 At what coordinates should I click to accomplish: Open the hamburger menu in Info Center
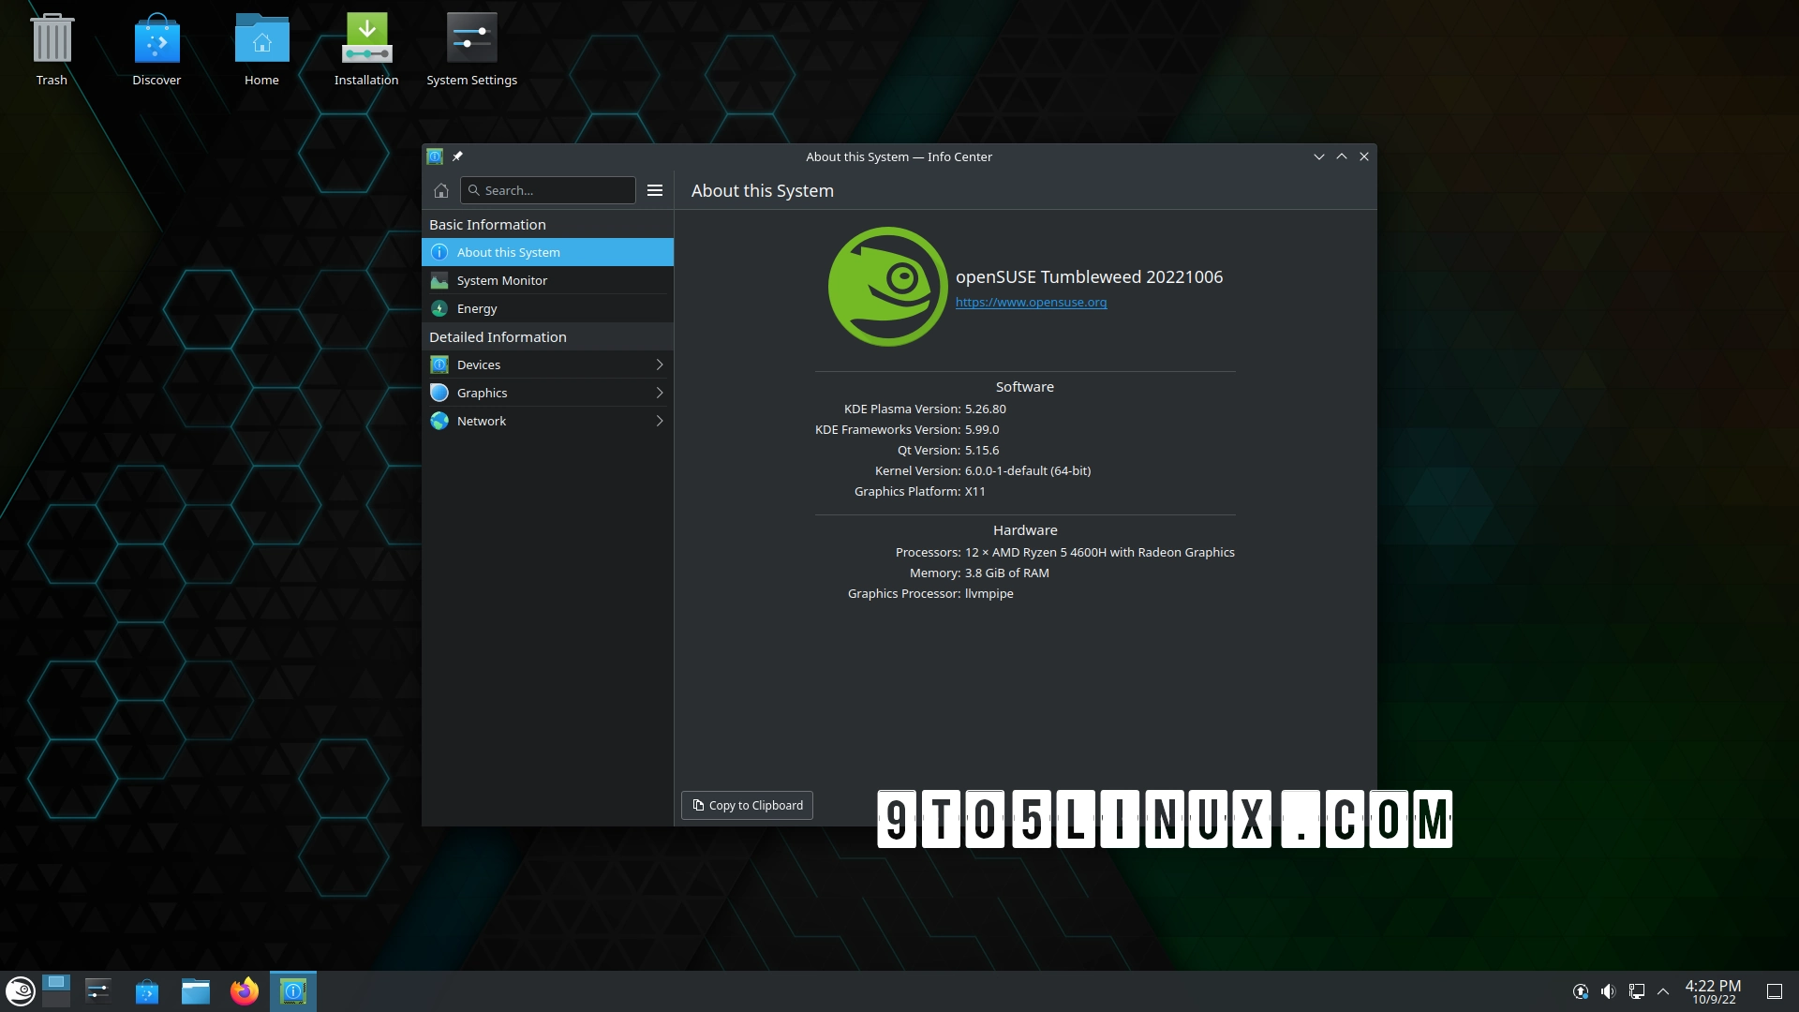654,190
